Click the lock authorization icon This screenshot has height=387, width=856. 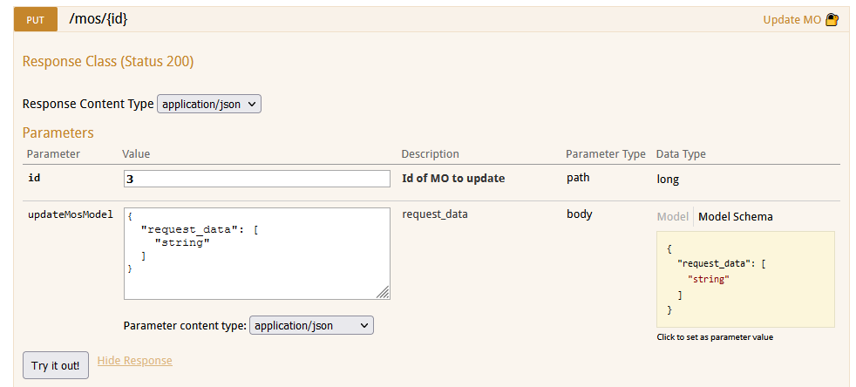point(832,20)
